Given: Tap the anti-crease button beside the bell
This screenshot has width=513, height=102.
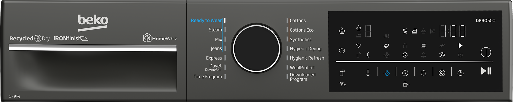Looking at the screenshot, I should 442,73.
